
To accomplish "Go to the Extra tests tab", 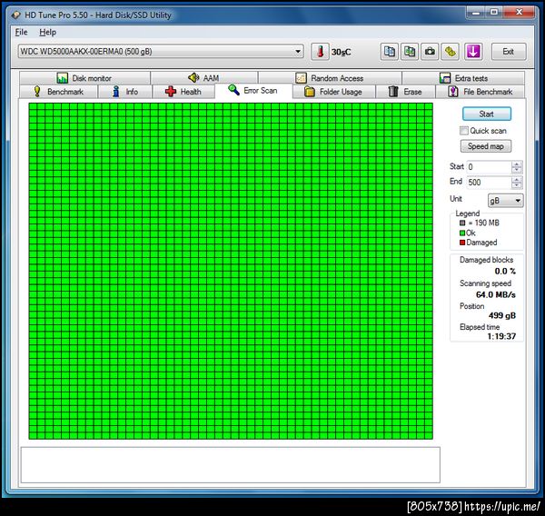I will [463, 78].
